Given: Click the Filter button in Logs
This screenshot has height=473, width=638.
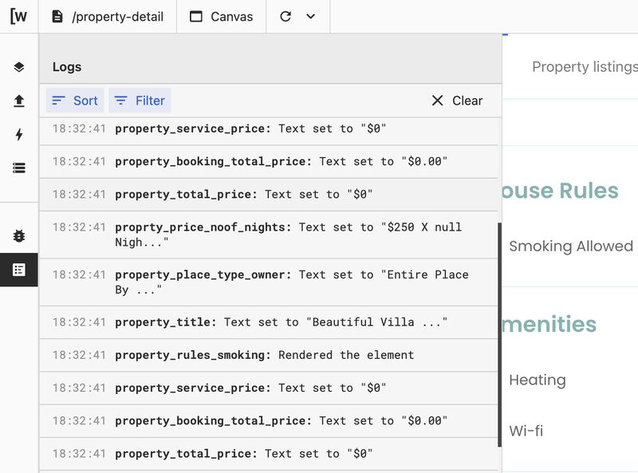Looking at the screenshot, I should [140, 101].
